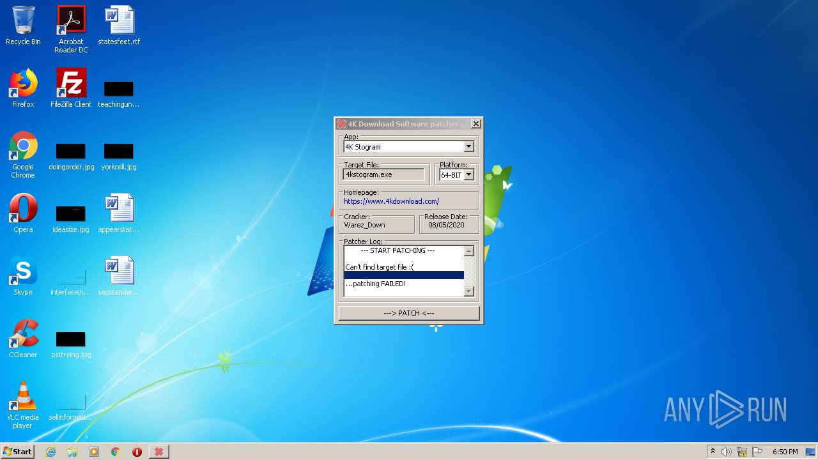Select the appearstat... document icon
818x460 pixels.
click(x=119, y=213)
